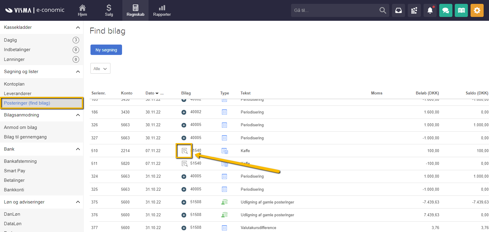
Task: Click the Ny søgning button
Action: (x=106, y=50)
